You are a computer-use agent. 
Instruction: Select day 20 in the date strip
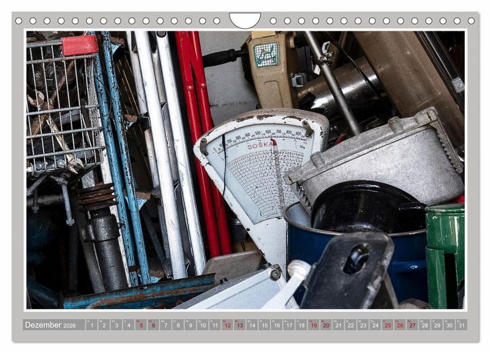[326, 325]
